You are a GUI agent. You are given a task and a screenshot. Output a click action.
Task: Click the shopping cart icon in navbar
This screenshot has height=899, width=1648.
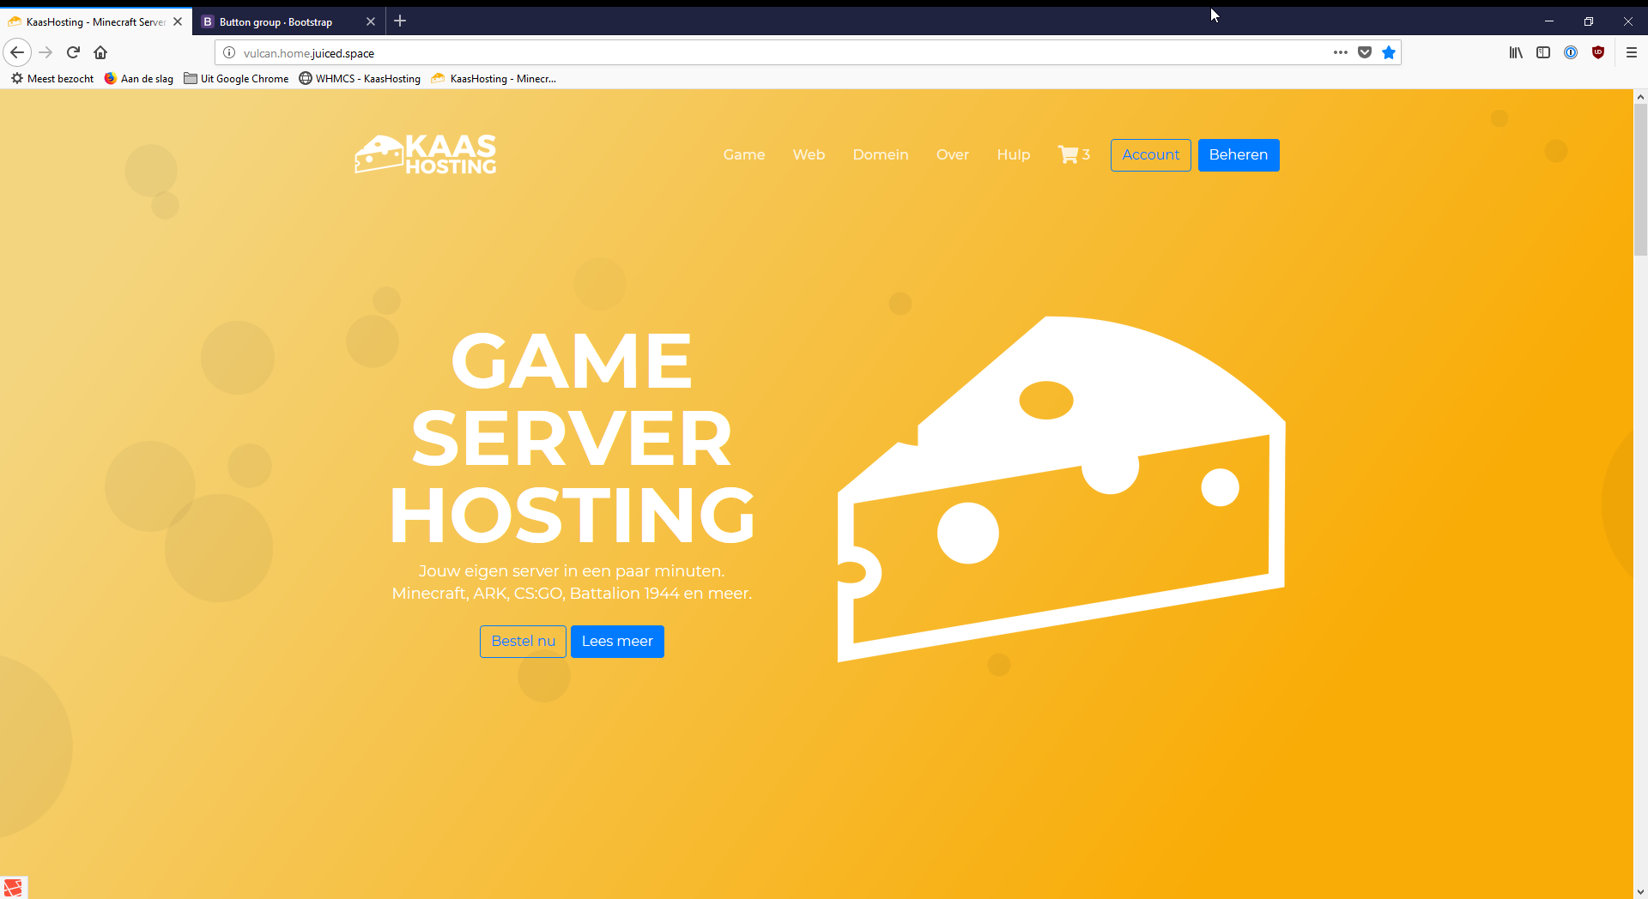pos(1068,154)
